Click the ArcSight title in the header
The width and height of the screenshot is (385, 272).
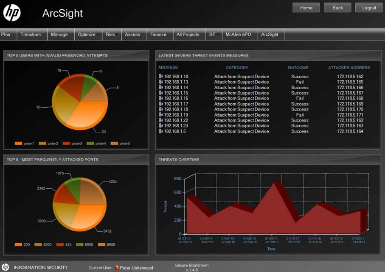(x=62, y=13)
